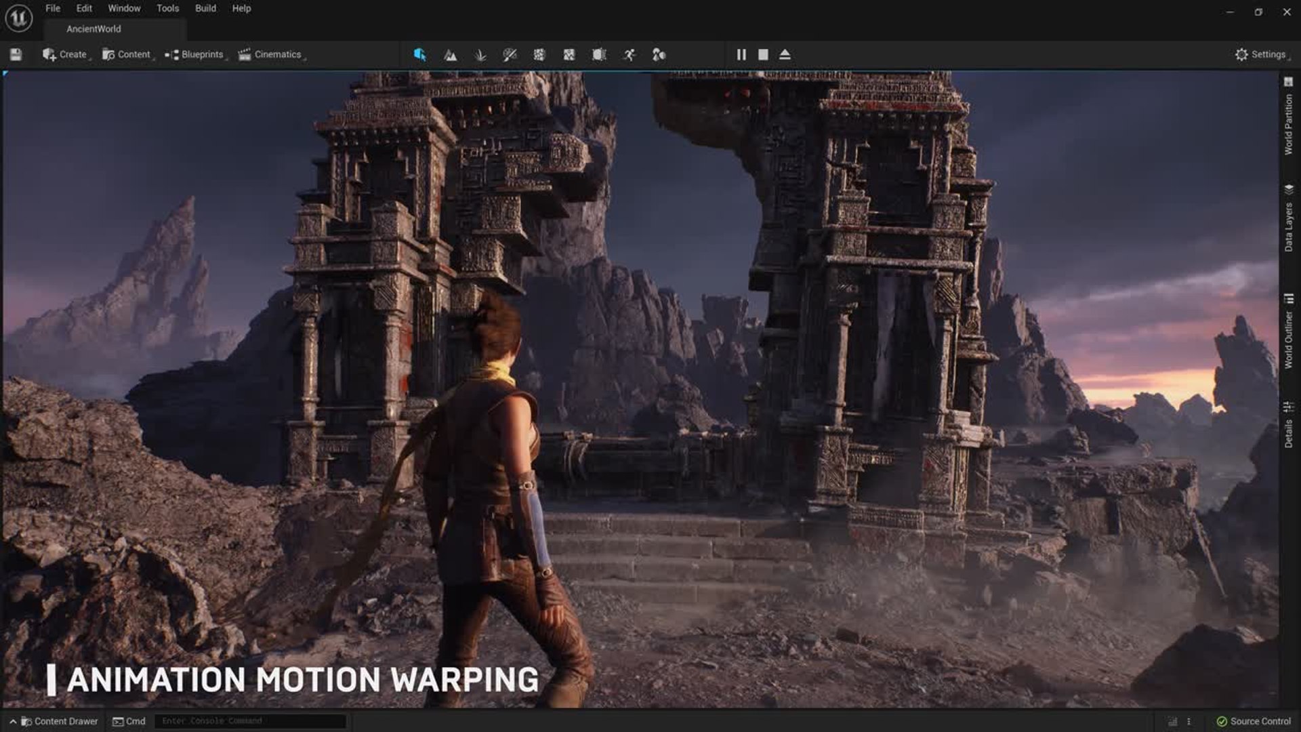The height and width of the screenshot is (732, 1301).
Task: Click the last mode icon beside Animation
Action: click(x=659, y=54)
